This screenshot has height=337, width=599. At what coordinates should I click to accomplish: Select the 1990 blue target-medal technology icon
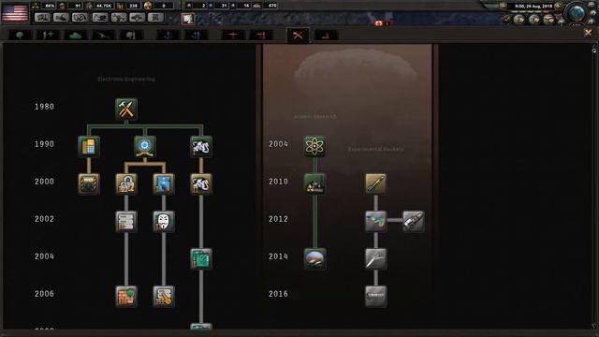coord(145,146)
